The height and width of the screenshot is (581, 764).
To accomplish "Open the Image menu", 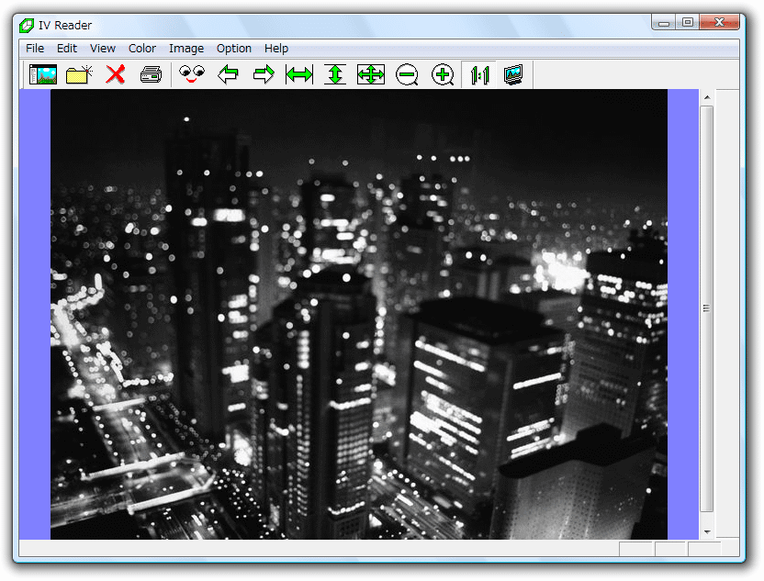I will point(186,49).
